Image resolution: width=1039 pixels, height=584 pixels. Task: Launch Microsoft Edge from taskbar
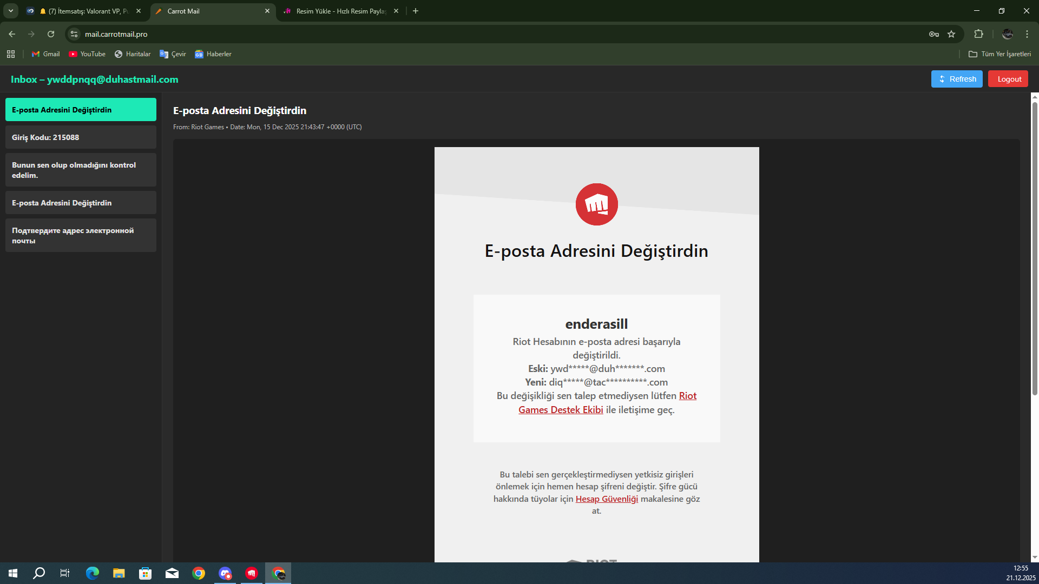coord(93,573)
